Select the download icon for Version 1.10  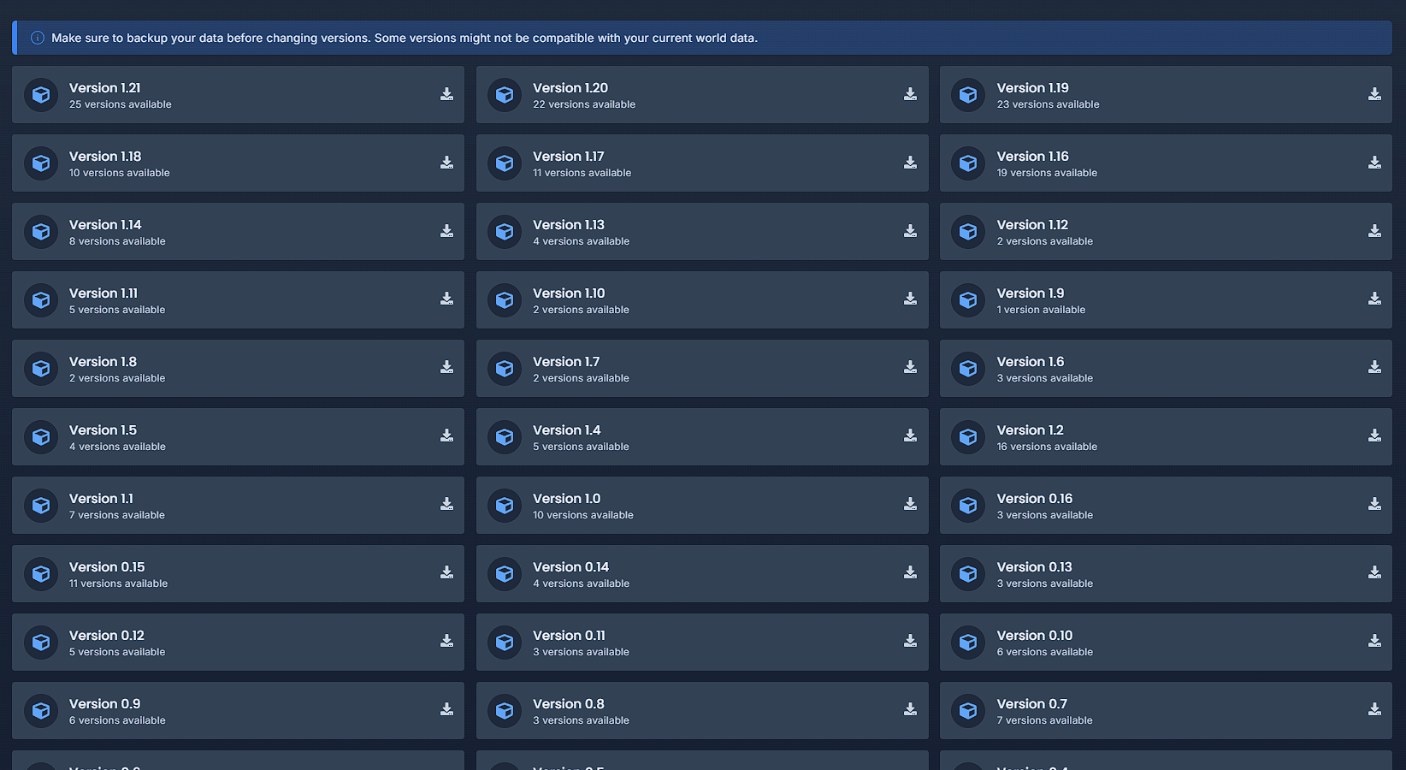click(910, 299)
